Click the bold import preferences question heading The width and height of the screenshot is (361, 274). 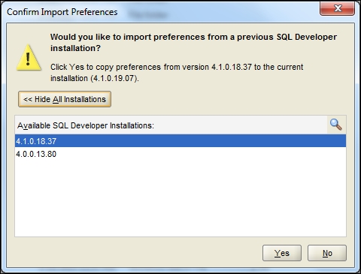click(x=193, y=42)
